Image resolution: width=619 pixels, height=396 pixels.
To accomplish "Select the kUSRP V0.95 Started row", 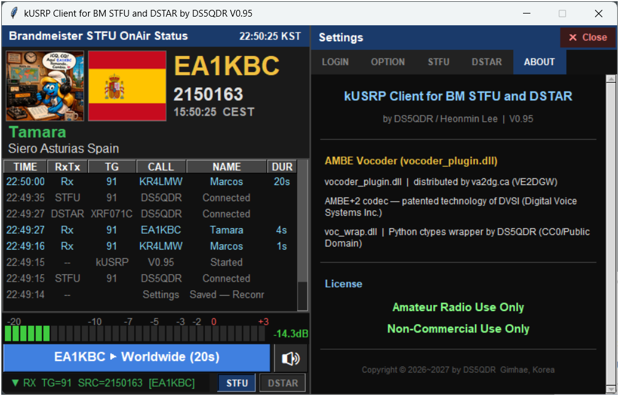I will pos(150,263).
